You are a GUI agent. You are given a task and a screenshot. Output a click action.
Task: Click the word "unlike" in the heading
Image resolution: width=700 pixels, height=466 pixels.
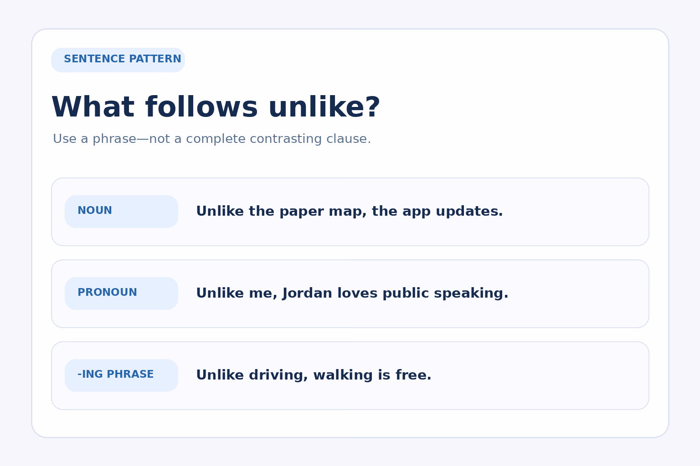point(324,108)
